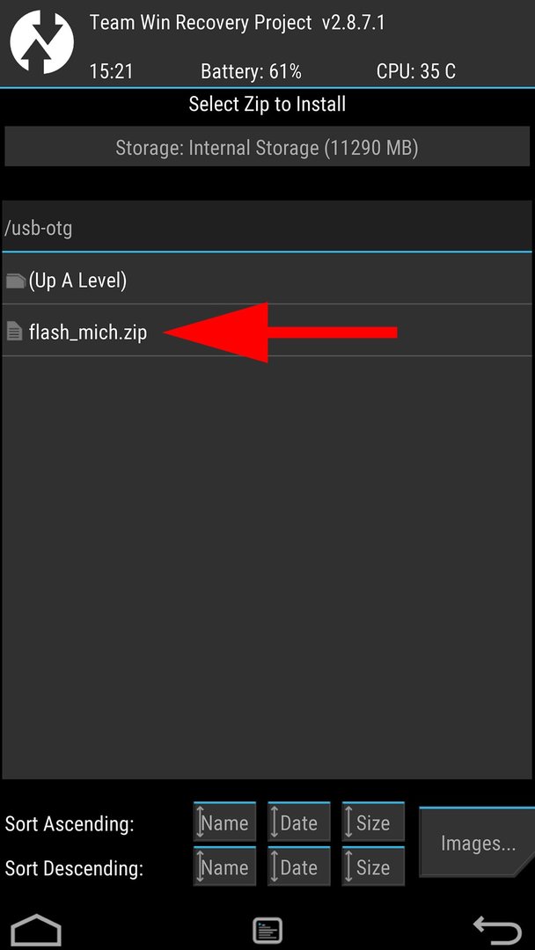Click the CPU: 35 C temperature readout

[x=416, y=71]
